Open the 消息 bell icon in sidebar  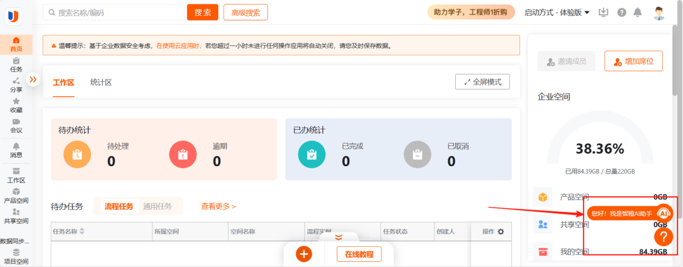tap(16, 146)
